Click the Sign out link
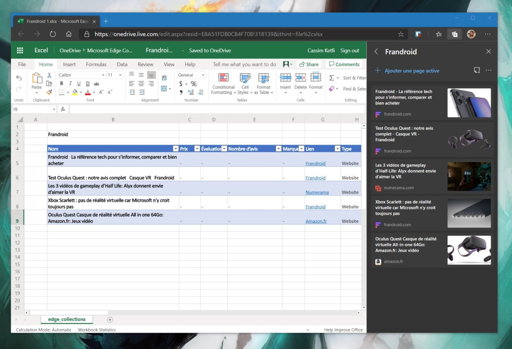 tap(349, 50)
